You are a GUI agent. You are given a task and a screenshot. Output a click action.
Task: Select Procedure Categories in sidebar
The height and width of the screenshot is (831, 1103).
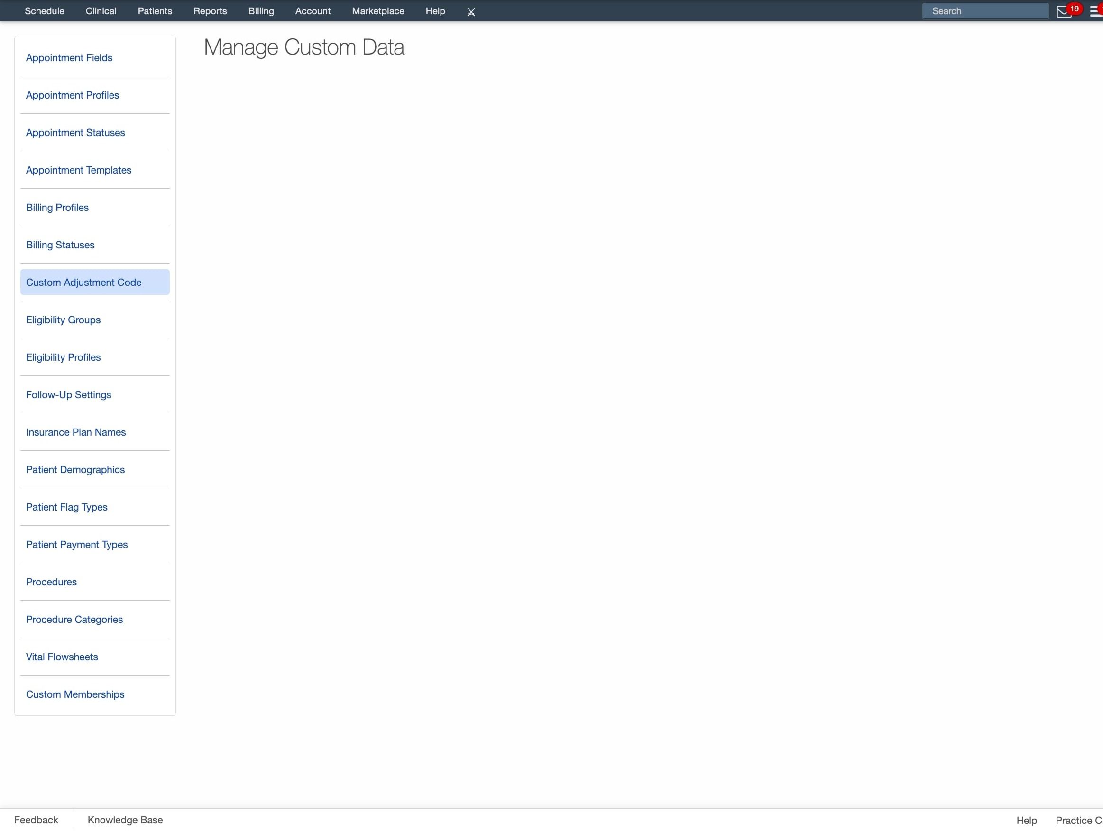point(95,619)
